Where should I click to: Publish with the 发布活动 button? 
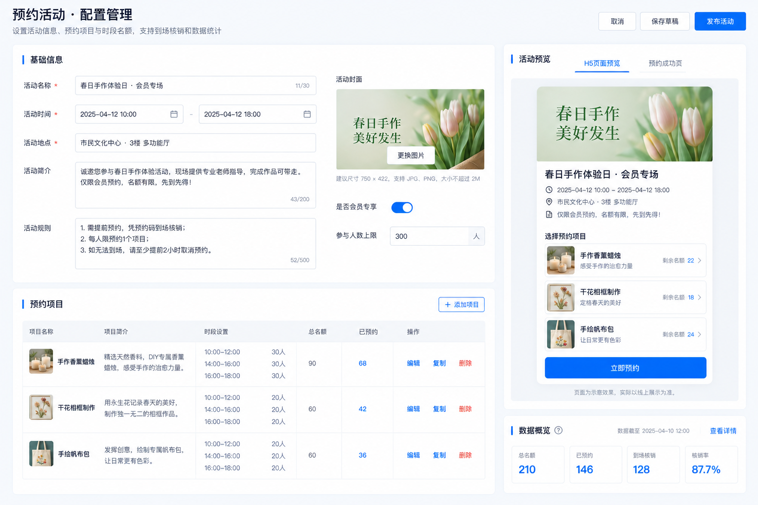(x=720, y=21)
